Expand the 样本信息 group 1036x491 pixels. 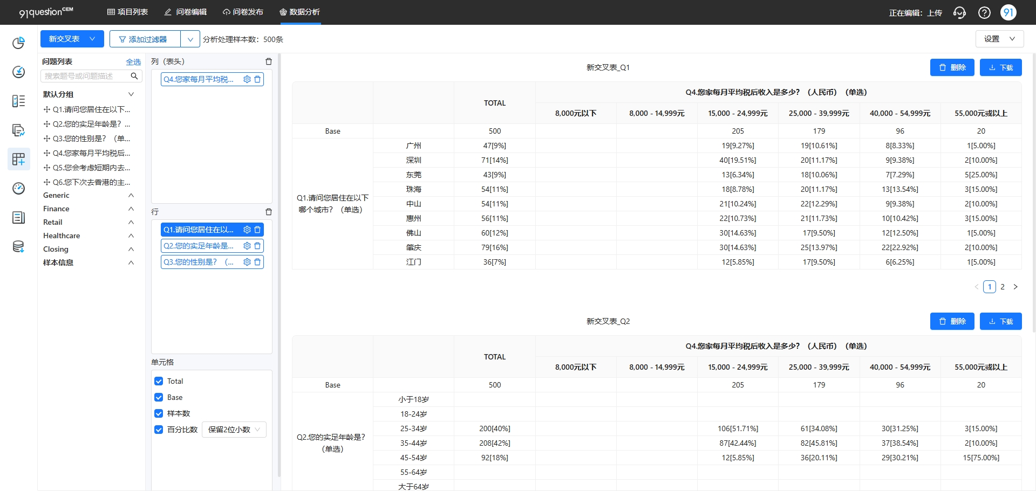tap(131, 262)
